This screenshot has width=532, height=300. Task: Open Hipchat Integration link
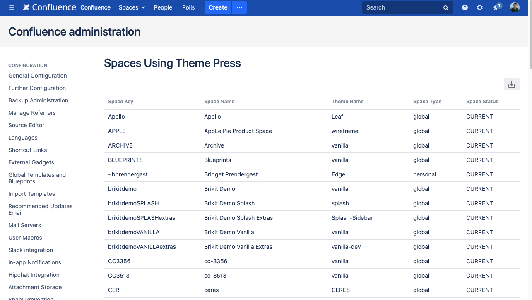pyautogui.click(x=34, y=275)
